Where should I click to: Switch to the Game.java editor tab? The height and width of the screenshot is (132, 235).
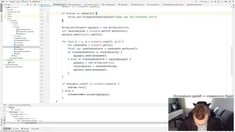click(x=47, y=5)
